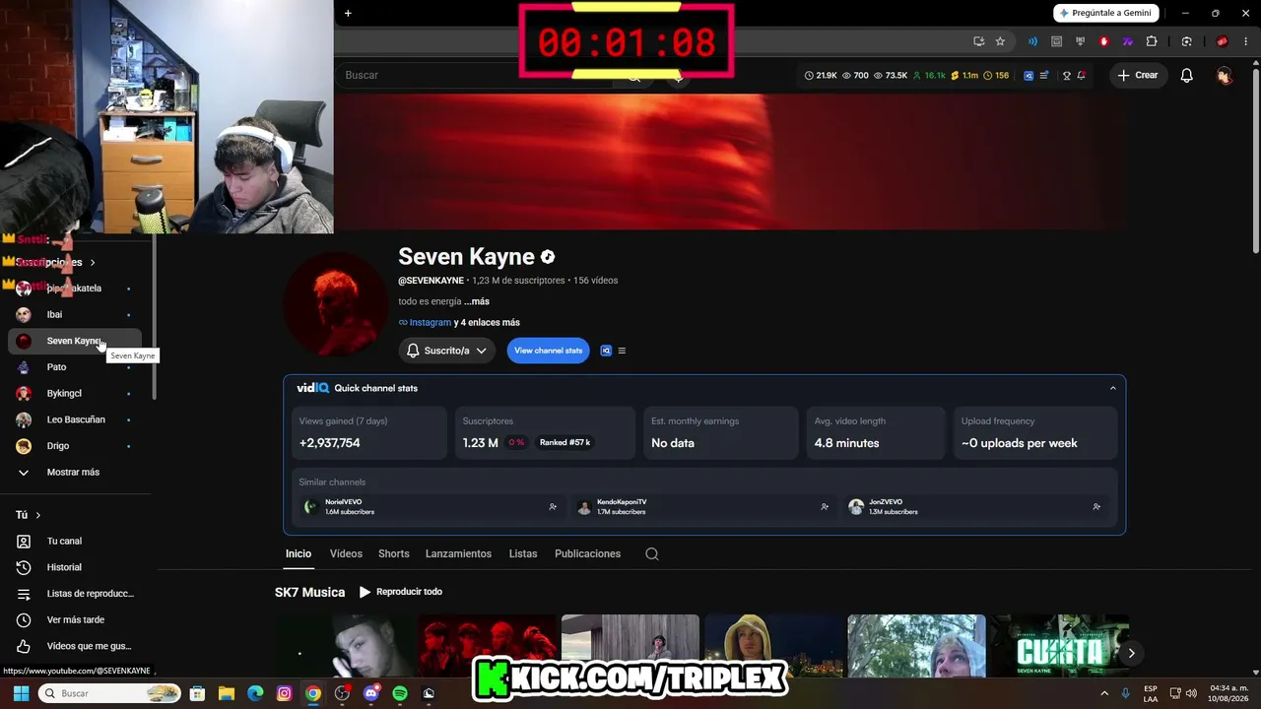Open Instagram from the taskbar

click(x=285, y=693)
